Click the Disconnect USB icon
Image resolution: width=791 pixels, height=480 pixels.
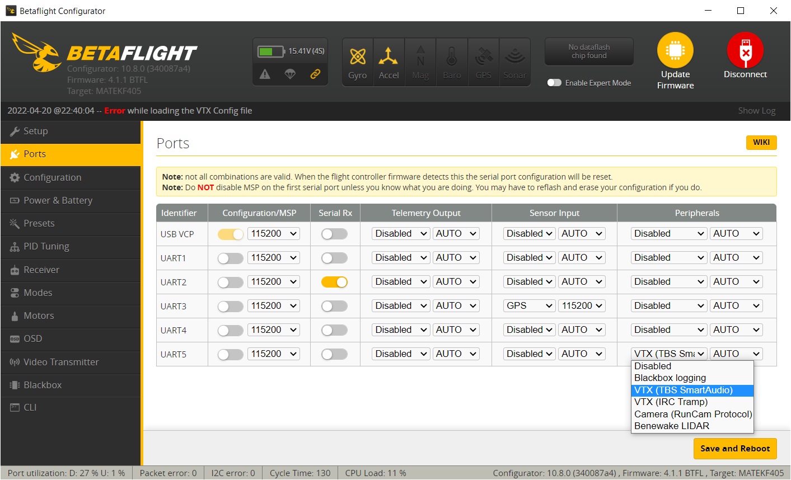pyautogui.click(x=745, y=50)
